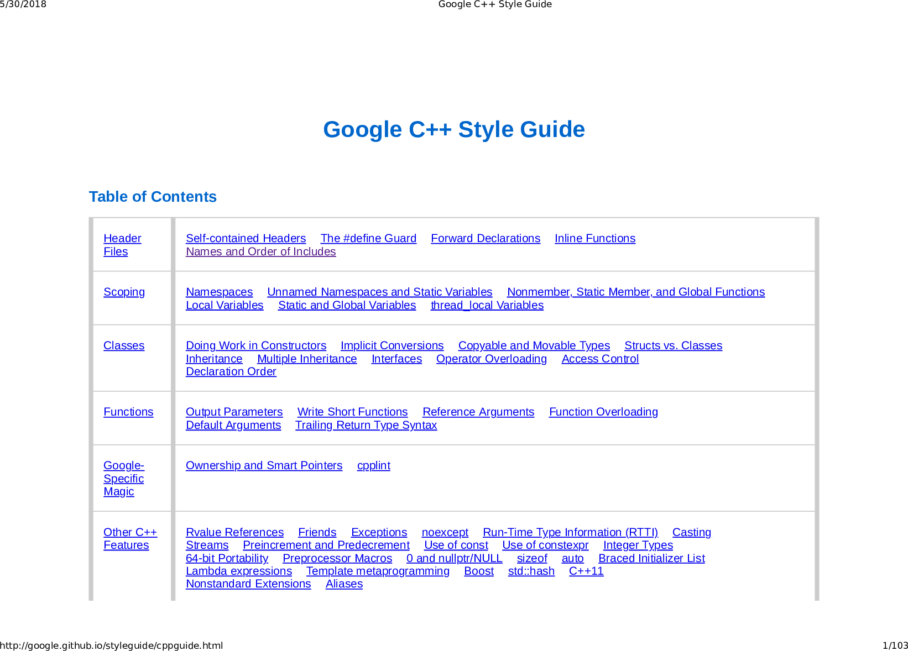Open Unnamed Namespaces and Static Variables link

pyautogui.click(x=379, y=292)
